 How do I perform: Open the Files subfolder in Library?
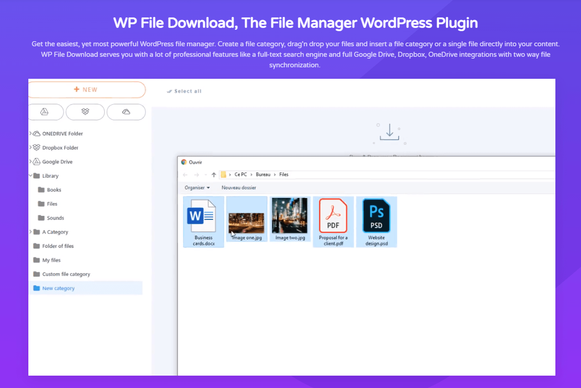pyautogui.click(x=52, y=204)
